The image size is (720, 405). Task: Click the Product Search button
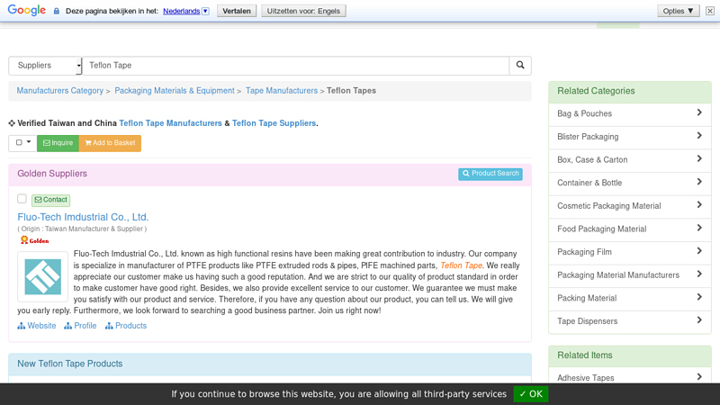[490, 174]
